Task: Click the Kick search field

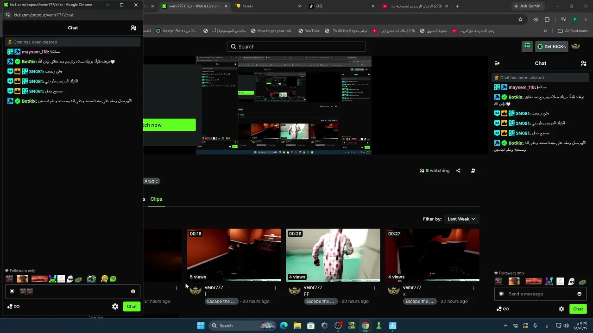Action: (x=296, y=46)
